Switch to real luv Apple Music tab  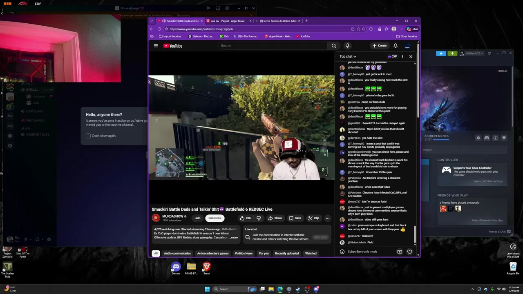point(228,21)
